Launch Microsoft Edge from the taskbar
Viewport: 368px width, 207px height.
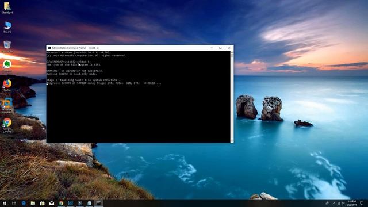click(x=24, y=203)
